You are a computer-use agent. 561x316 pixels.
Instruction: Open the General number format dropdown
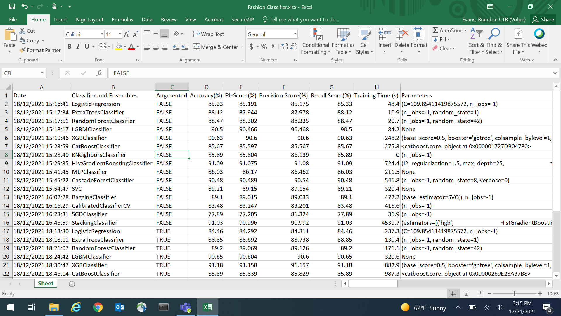pos(295,34)
